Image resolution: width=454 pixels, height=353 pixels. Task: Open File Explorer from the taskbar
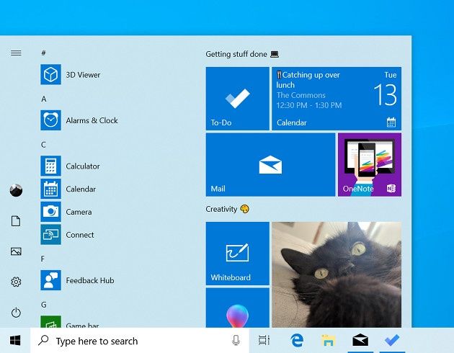(329, 341)
